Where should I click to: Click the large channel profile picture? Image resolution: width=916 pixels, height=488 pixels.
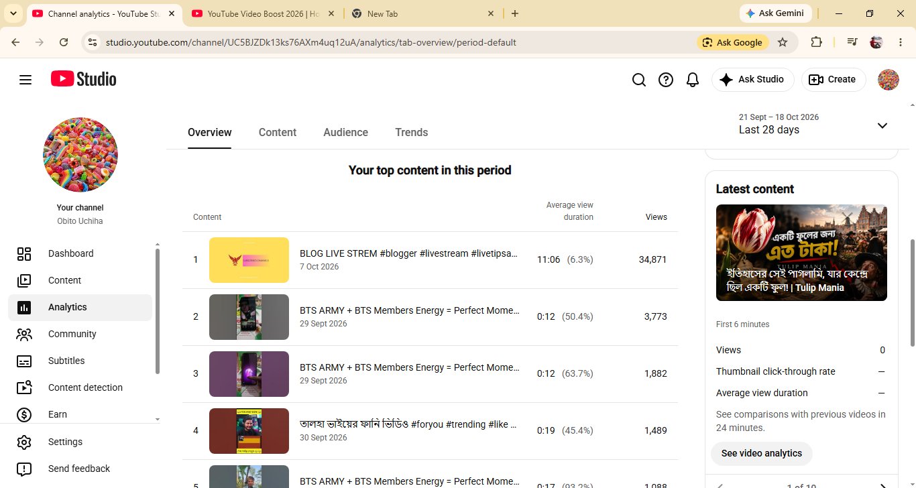[x=80, y=155]
